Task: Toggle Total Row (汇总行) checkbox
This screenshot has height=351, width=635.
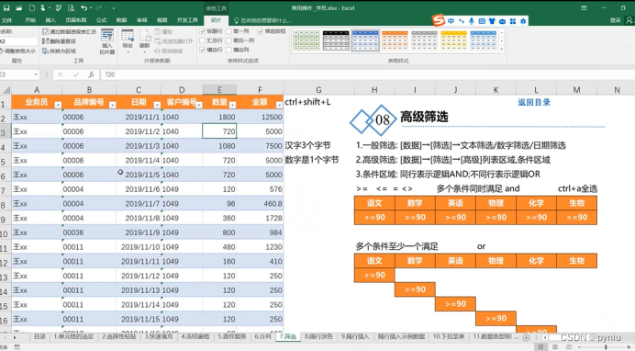Action: [203, 40]
